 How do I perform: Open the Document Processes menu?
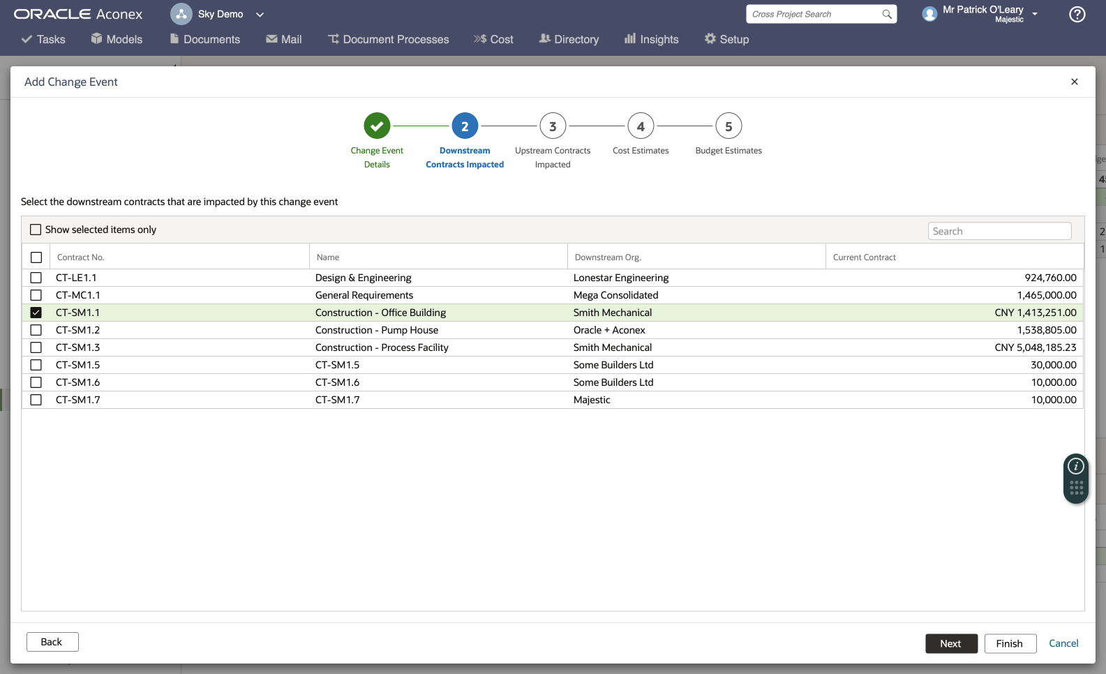[x=389, y=39]
